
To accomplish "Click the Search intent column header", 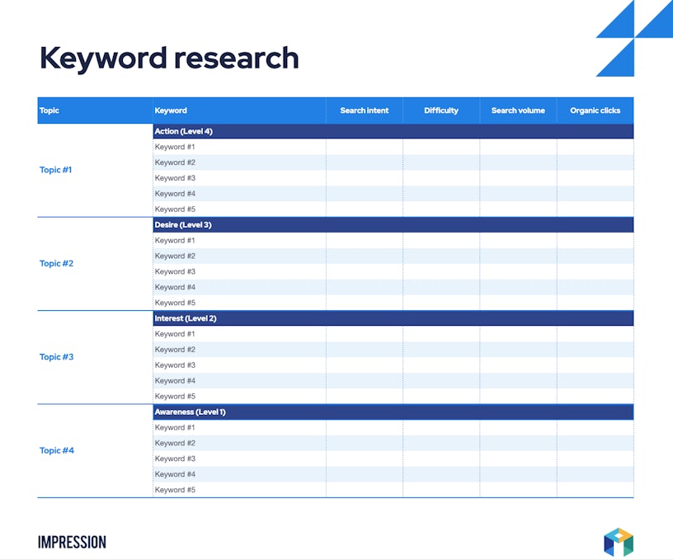I will point(364,111).
